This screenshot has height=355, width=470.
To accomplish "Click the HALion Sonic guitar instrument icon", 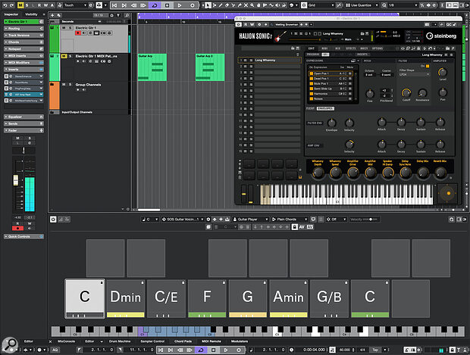I will pyautogui.click(x=280, y=36).
